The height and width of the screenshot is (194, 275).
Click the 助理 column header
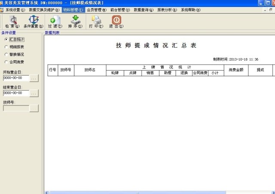(x=168, y=73)
